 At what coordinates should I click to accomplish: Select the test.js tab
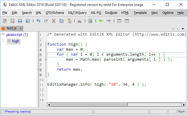point(12,28)
